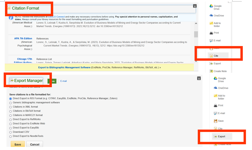Click OneDrive in tools list beside Export Manager
The width and height of the screenshot is (252, 150).
tap(221, 88)
